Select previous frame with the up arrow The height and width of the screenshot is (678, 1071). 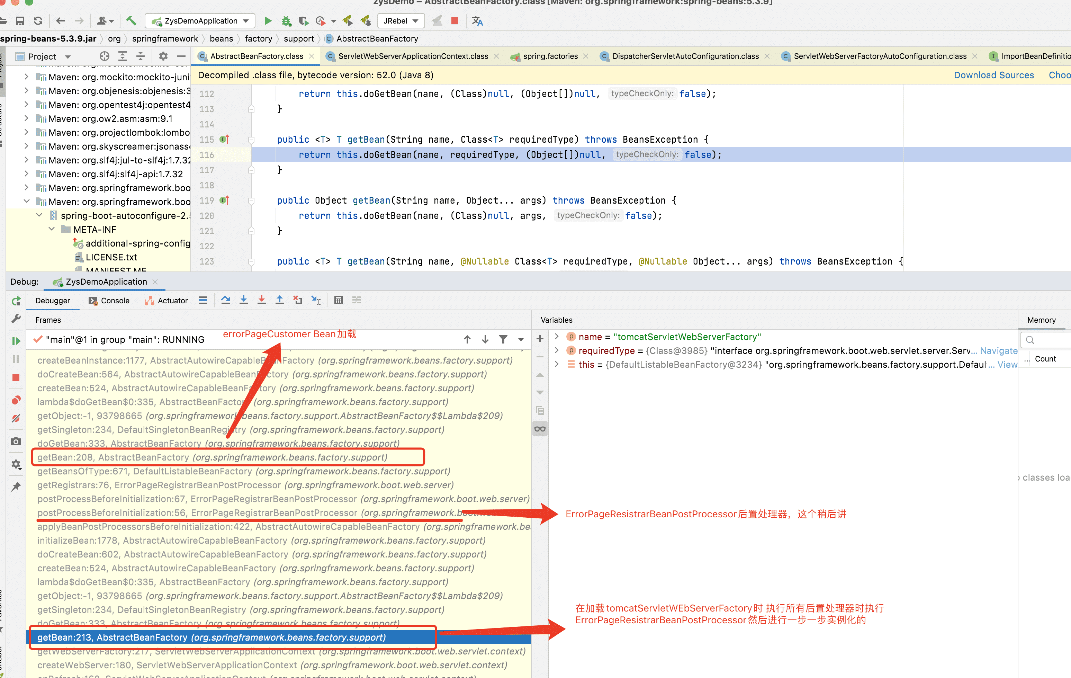pos(467,339)
